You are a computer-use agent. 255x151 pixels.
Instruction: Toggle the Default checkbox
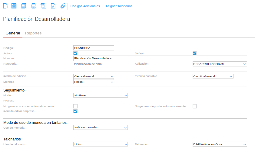coord(195,53)
